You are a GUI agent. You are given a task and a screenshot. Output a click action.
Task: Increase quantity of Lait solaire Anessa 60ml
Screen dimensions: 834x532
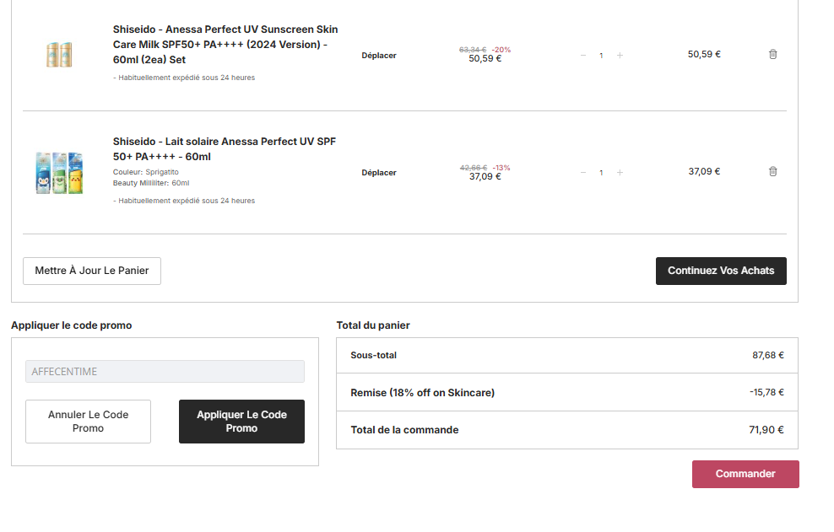tap(620, 173)
